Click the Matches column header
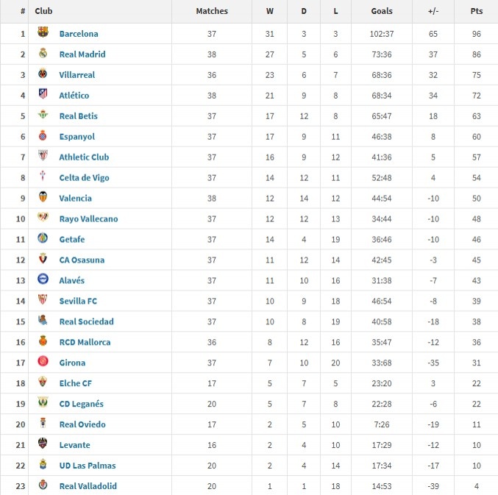Screen dimensions: 498x495 tap(212, 11)
